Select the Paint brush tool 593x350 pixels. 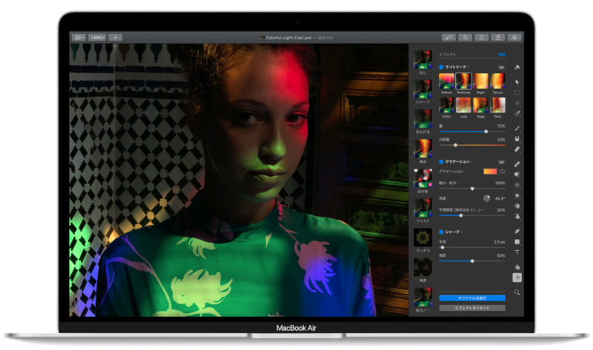(x=517, y=128)
